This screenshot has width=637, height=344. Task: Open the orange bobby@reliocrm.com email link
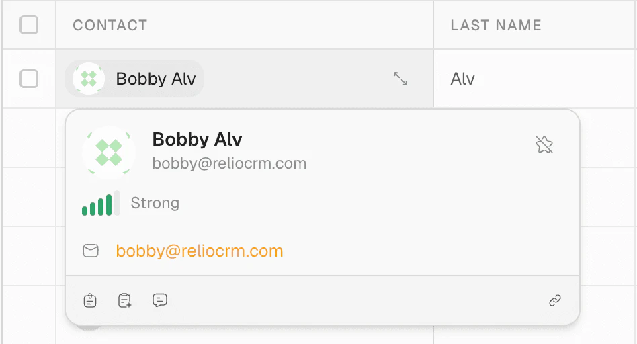tap(200, 251)
